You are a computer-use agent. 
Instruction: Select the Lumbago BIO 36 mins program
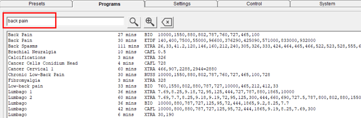click(x=184, y=103)
